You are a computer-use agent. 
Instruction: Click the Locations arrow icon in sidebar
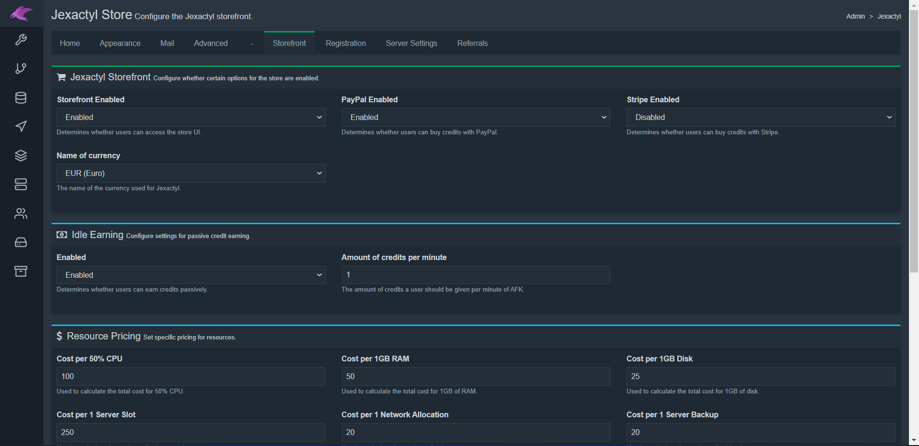point(21,127)
